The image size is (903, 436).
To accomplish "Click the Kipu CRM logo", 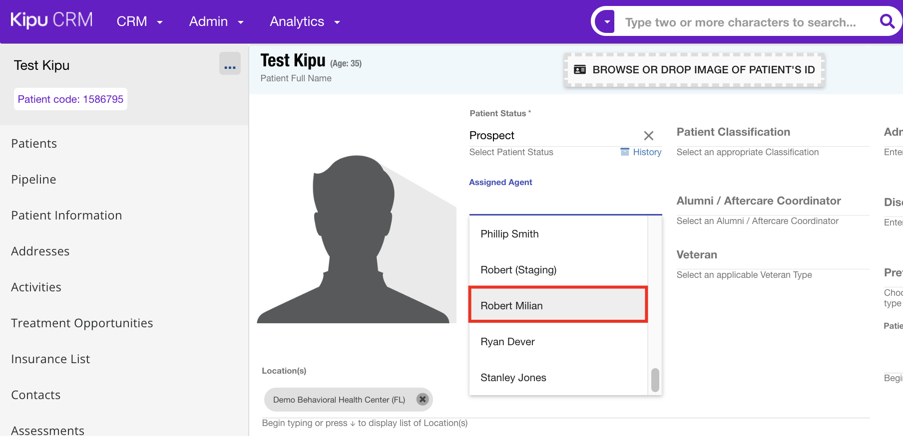I will (x=51, y=20).
